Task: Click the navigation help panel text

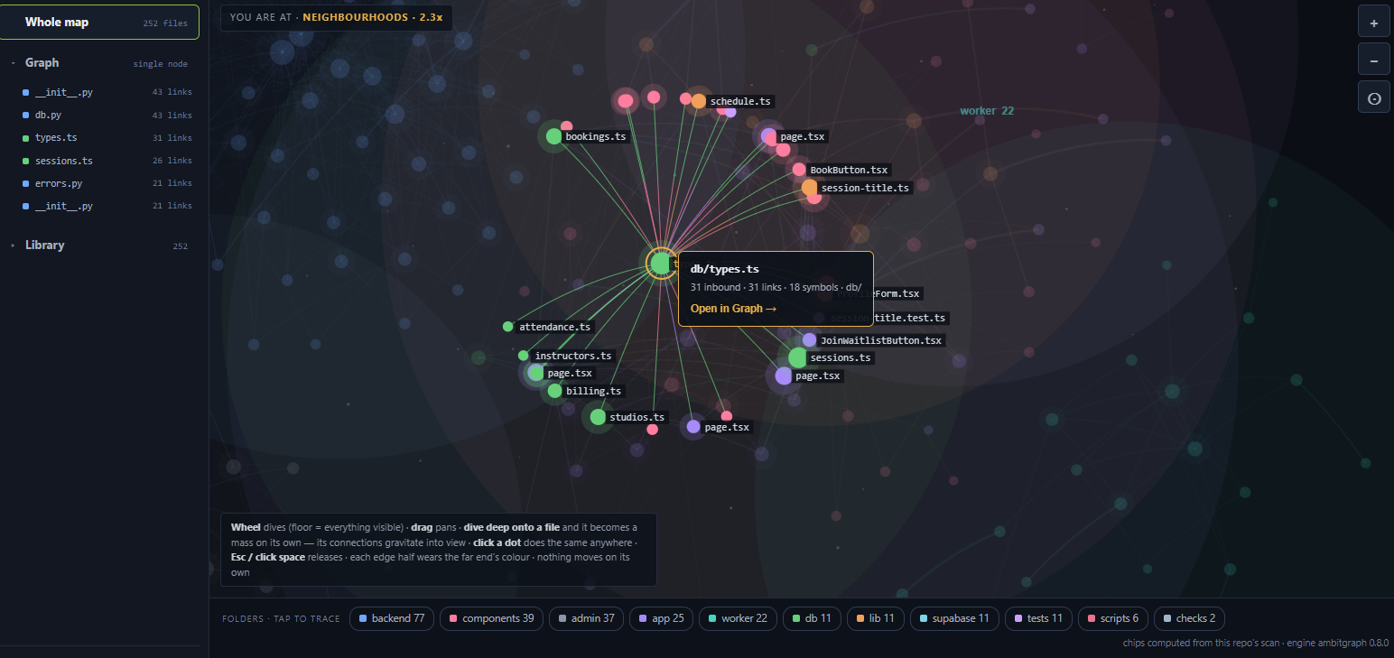Action: [x=438, y=550]
